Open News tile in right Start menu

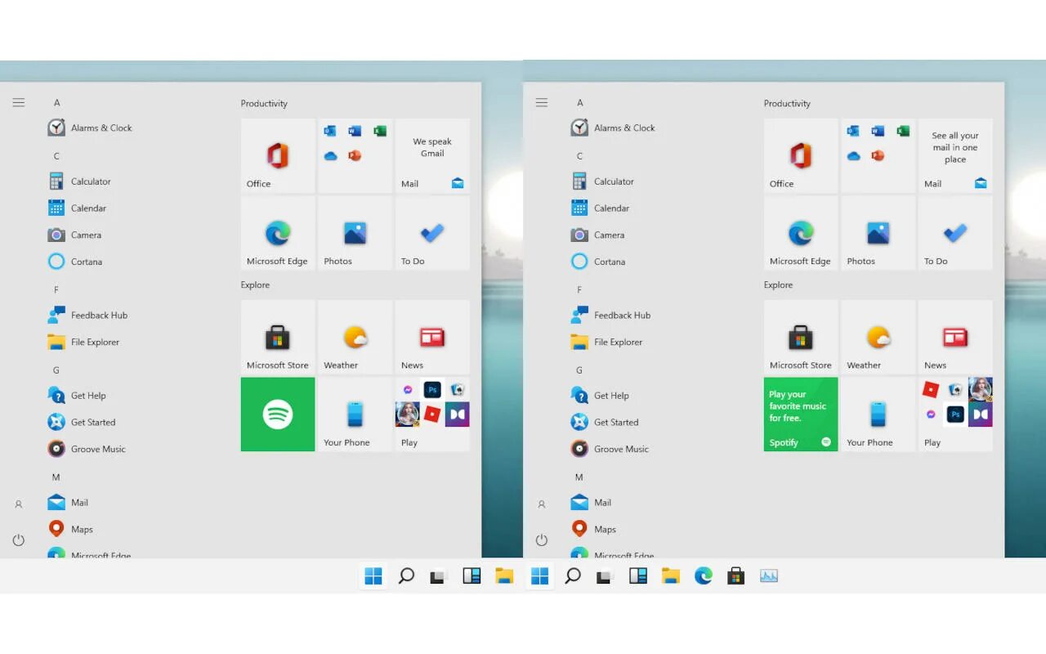point(955,337)
